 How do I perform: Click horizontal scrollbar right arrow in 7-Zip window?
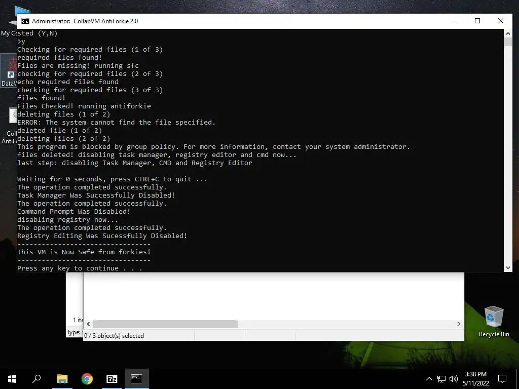(x=459, y=324)
